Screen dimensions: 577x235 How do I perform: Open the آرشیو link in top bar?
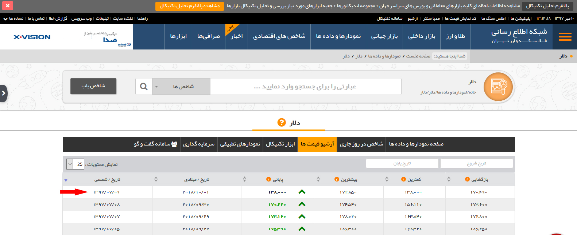[413, 19]
